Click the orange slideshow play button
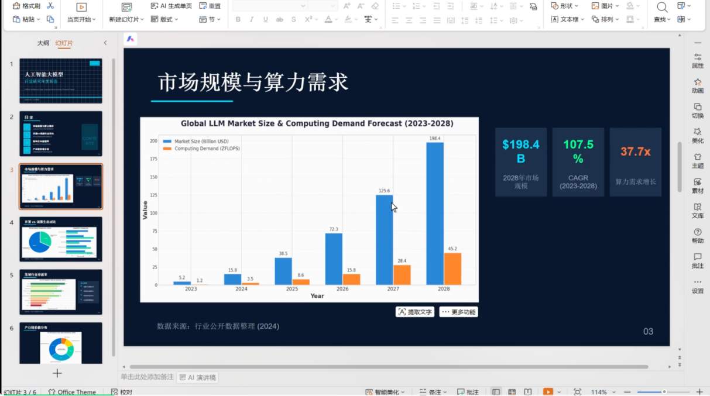The width and height of the screenshot is (710, 396). [548, 392]
